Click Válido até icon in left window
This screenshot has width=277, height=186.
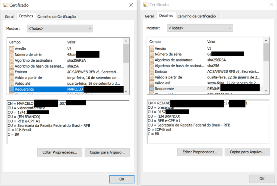tap(11, 84)
